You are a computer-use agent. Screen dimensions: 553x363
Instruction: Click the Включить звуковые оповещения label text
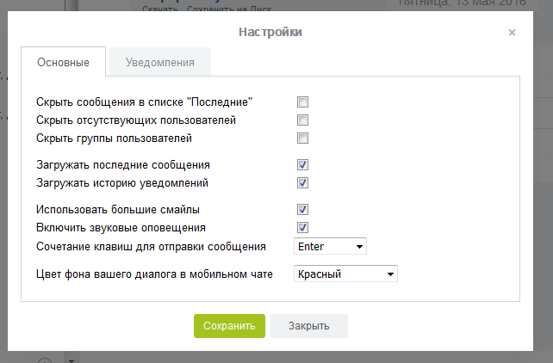[x=121, y=227]
